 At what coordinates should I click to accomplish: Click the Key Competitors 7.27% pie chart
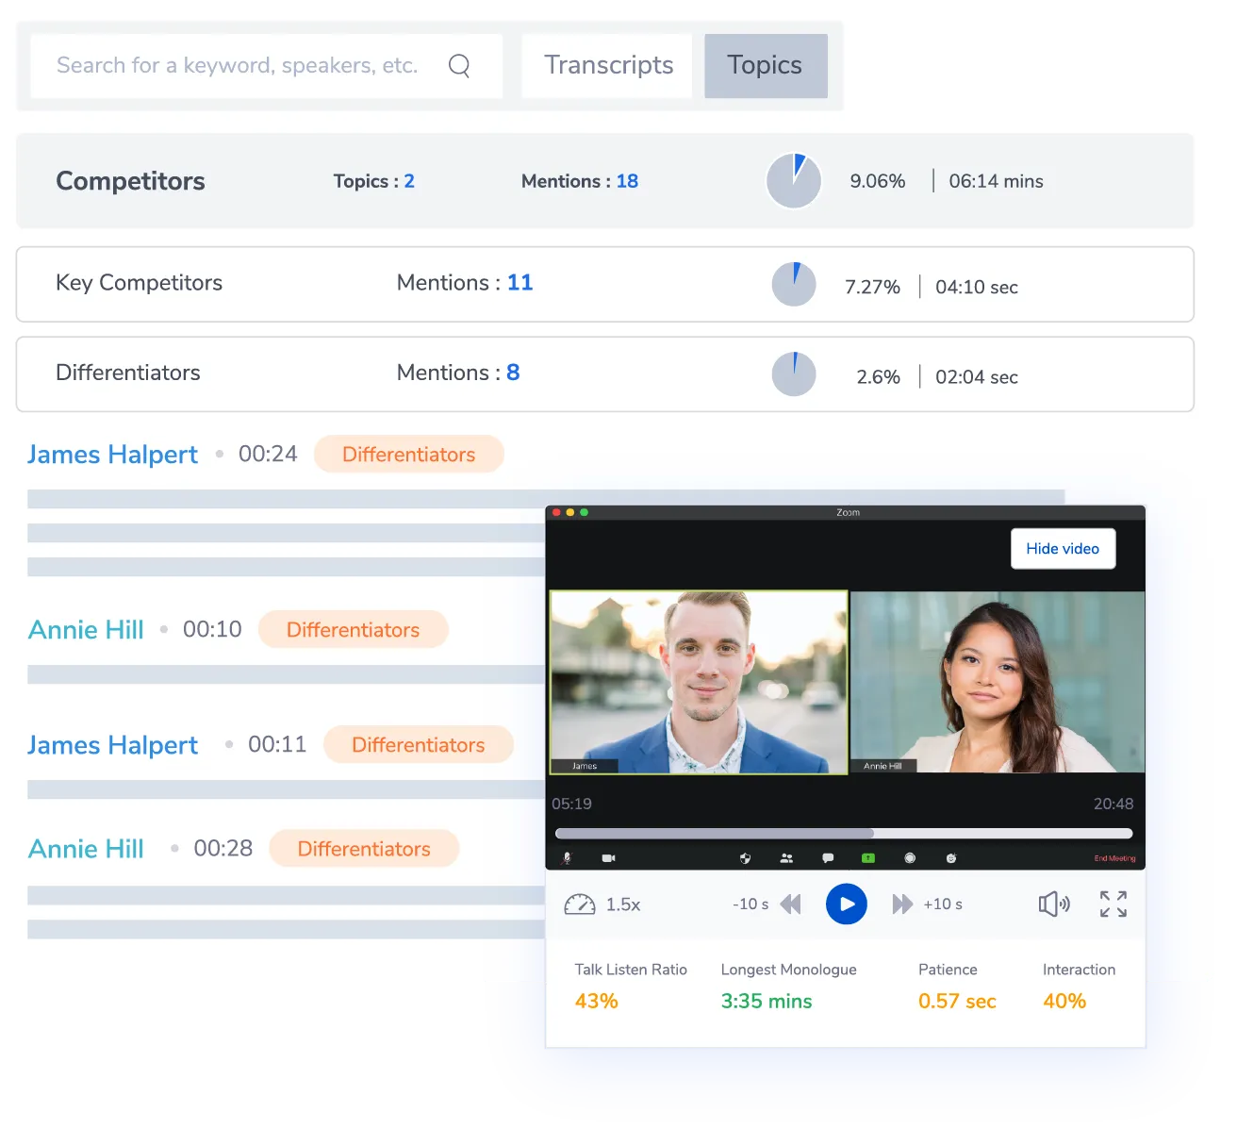tap(794, 284)
